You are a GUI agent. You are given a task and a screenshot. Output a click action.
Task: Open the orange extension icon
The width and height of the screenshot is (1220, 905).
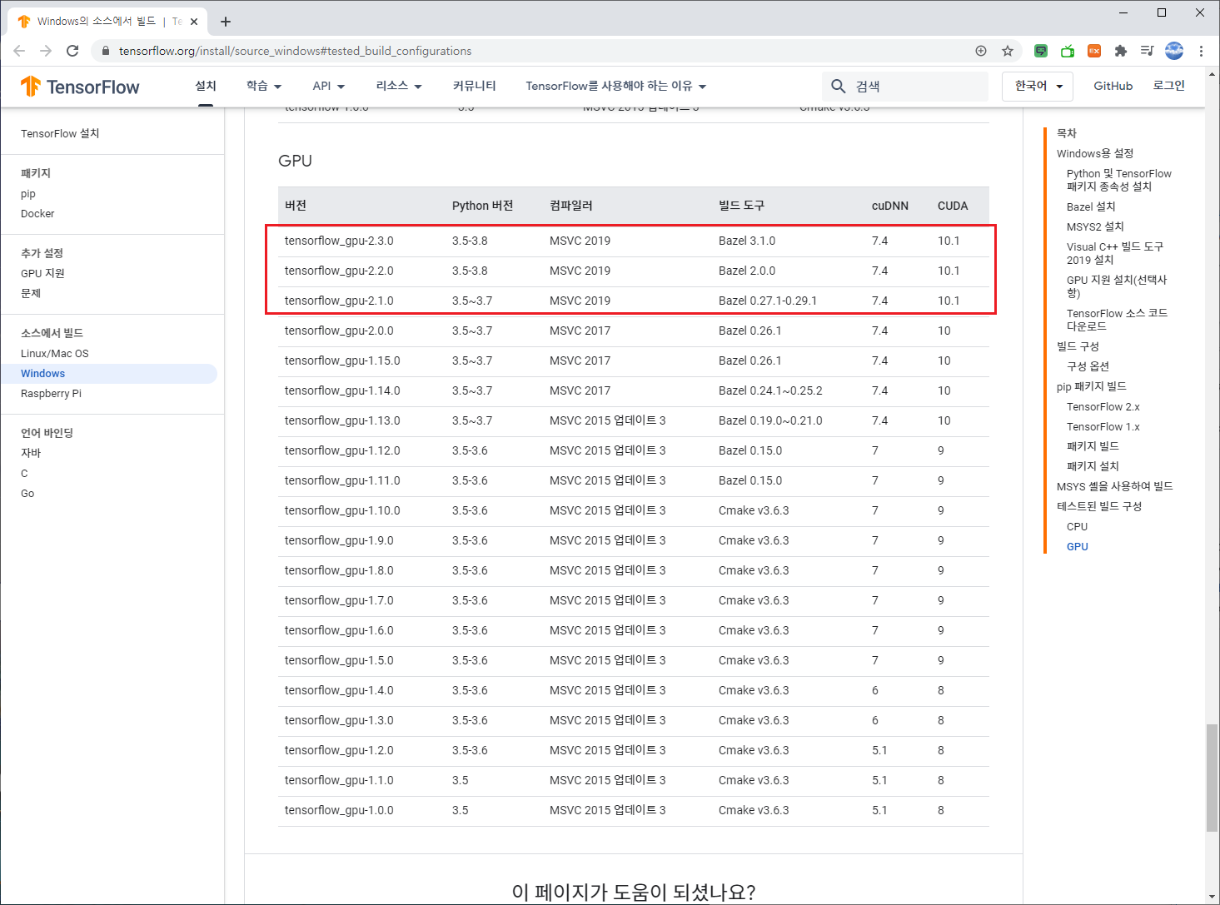[1094, 51]
